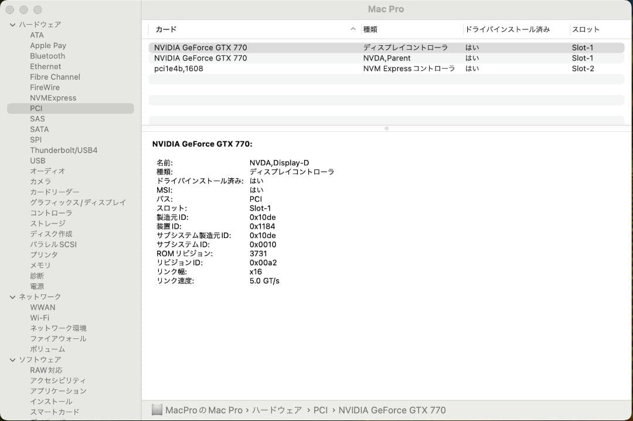The width and height of the screenshot is (633, 421).
Task: Open 診断 section
Action: click(x=37, y=276)
